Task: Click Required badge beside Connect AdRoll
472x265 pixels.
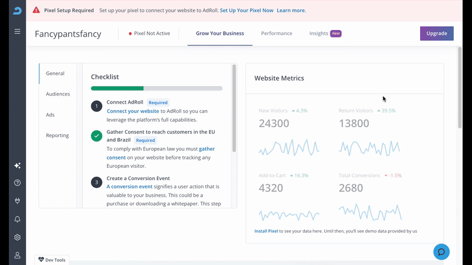Action: pyautogui.click(x=158, y=102)
